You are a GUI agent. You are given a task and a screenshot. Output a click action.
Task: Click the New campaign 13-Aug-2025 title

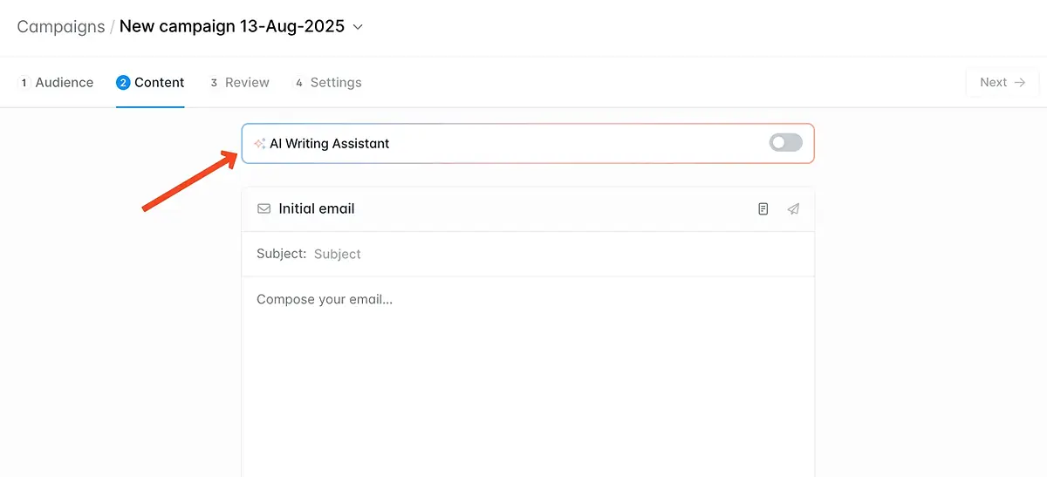(x=231, y=26)
